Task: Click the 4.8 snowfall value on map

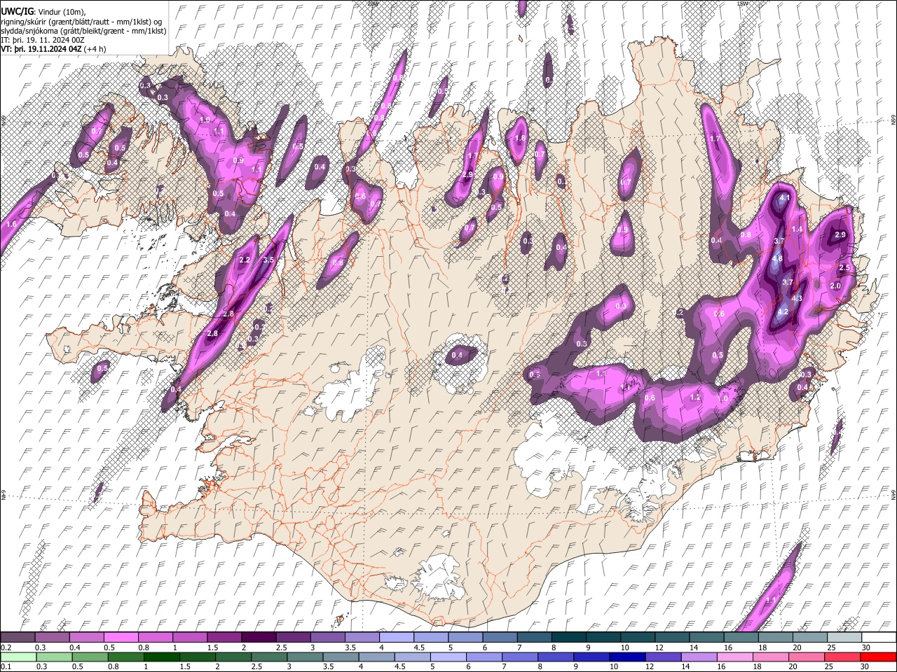Action: pos(777,258)
